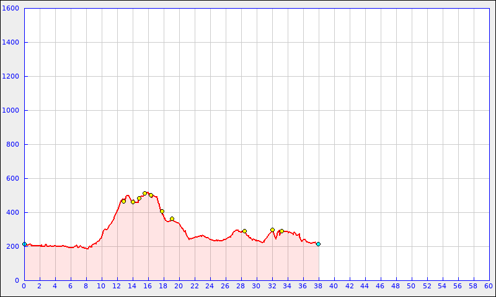This screenshot has width=496, height=297.
Task: Click the 60 label on the distance axis
Action: pos(489,286)
